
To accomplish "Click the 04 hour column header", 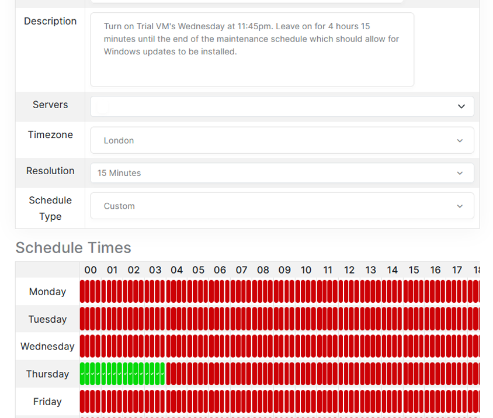I will tap(176, 270).
